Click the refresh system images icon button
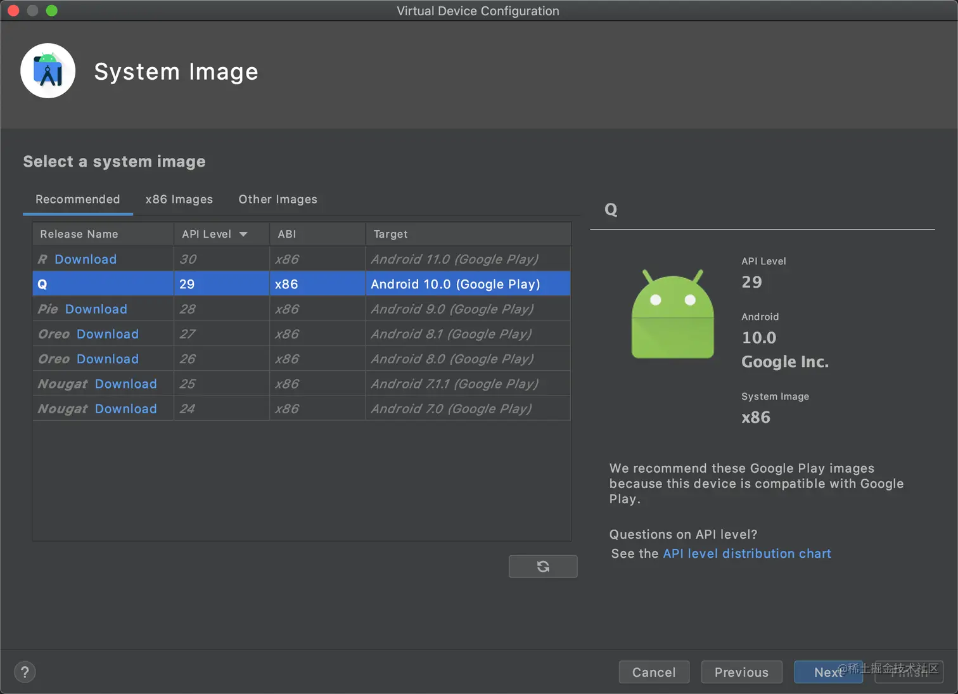 point(543,567)
